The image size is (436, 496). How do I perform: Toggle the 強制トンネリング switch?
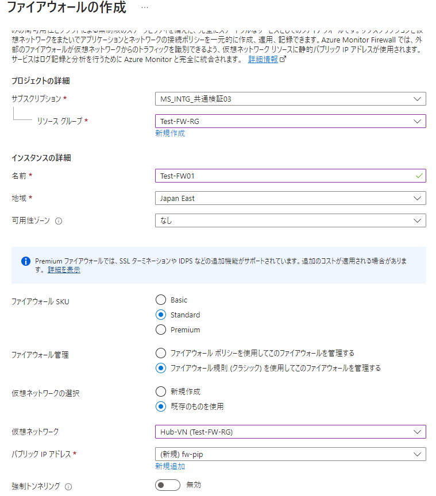coord(168,486)
